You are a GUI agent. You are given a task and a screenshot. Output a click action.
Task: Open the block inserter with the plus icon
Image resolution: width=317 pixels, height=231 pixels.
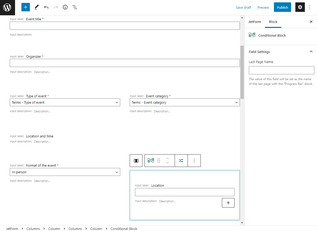click(x=25, y=7)
